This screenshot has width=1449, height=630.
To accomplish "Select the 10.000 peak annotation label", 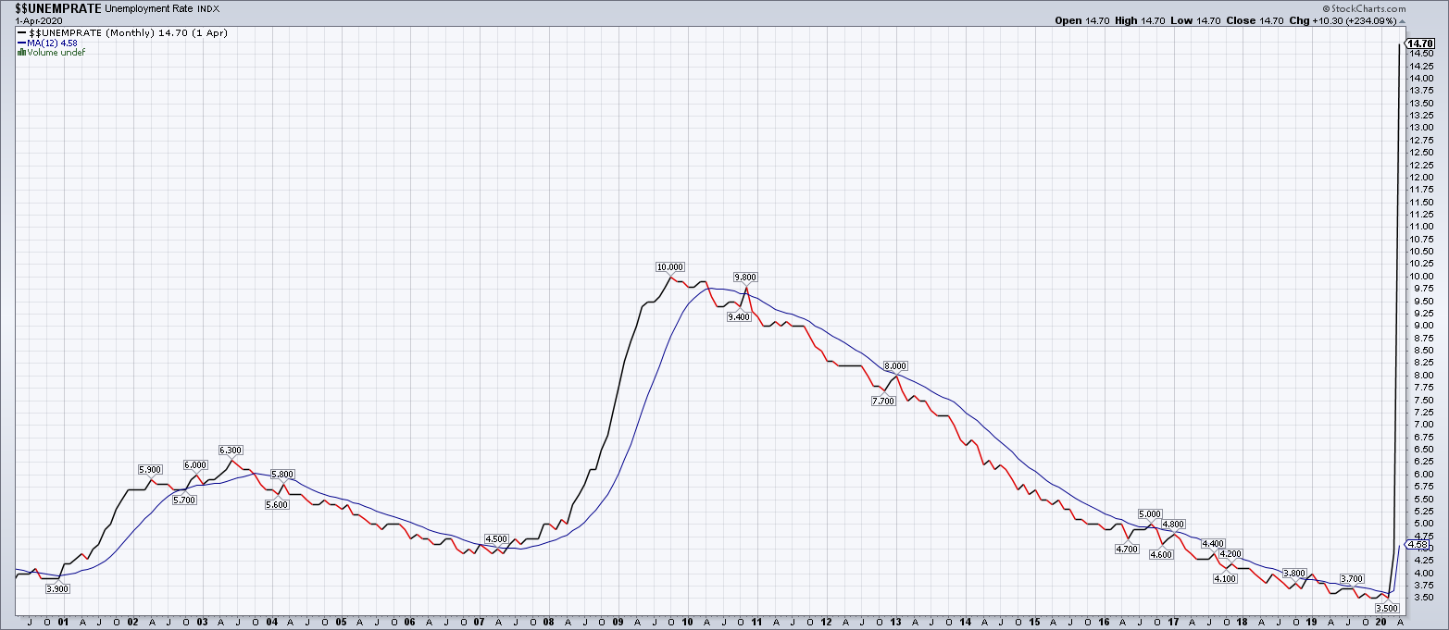I will 669,267.
